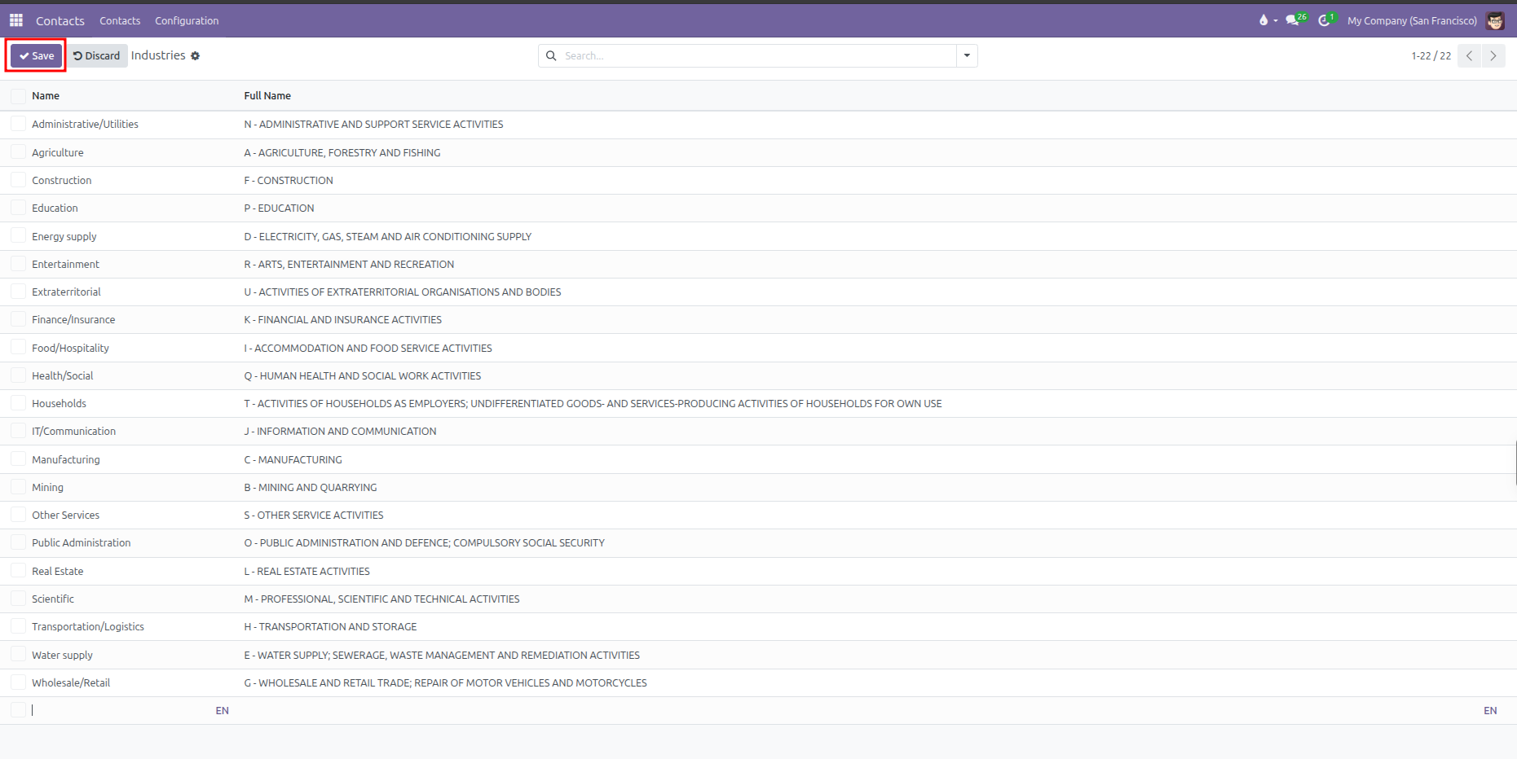Click the Contacts app title
The height and width of the screenshot is (759, 1517).
[x=60, y=21]
